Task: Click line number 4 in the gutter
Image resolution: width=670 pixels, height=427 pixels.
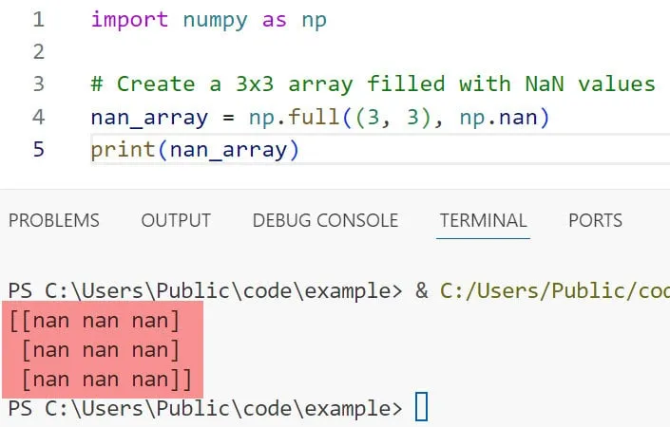Action: pos(38,118)
